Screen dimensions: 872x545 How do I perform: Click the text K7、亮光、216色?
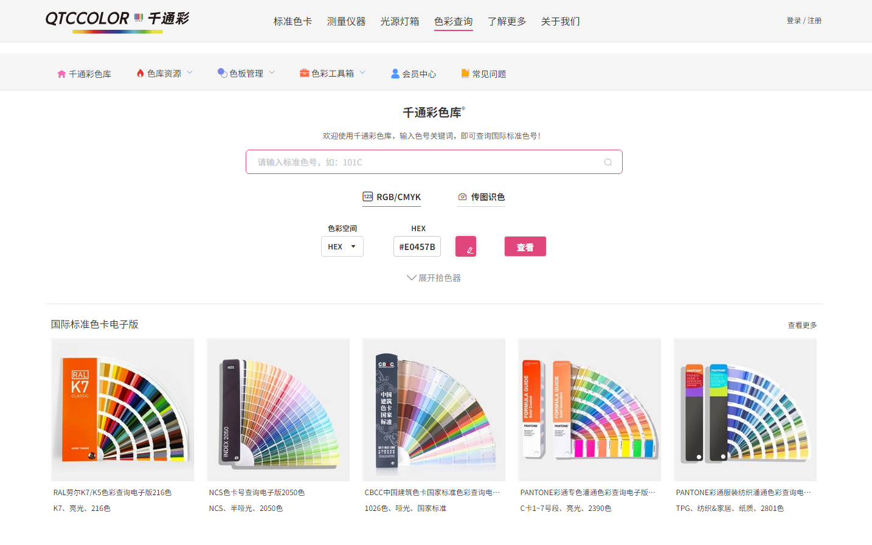tap(82, 509)
